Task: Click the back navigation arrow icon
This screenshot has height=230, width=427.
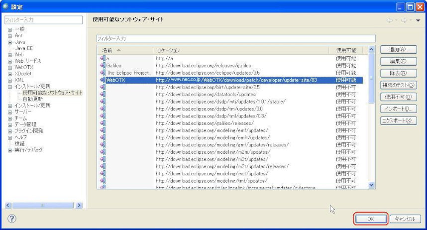Action: (x=390, y=20)
